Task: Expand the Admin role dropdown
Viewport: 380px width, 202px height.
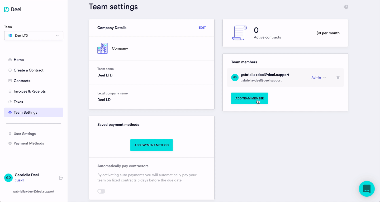Action: tap(319, 78)
